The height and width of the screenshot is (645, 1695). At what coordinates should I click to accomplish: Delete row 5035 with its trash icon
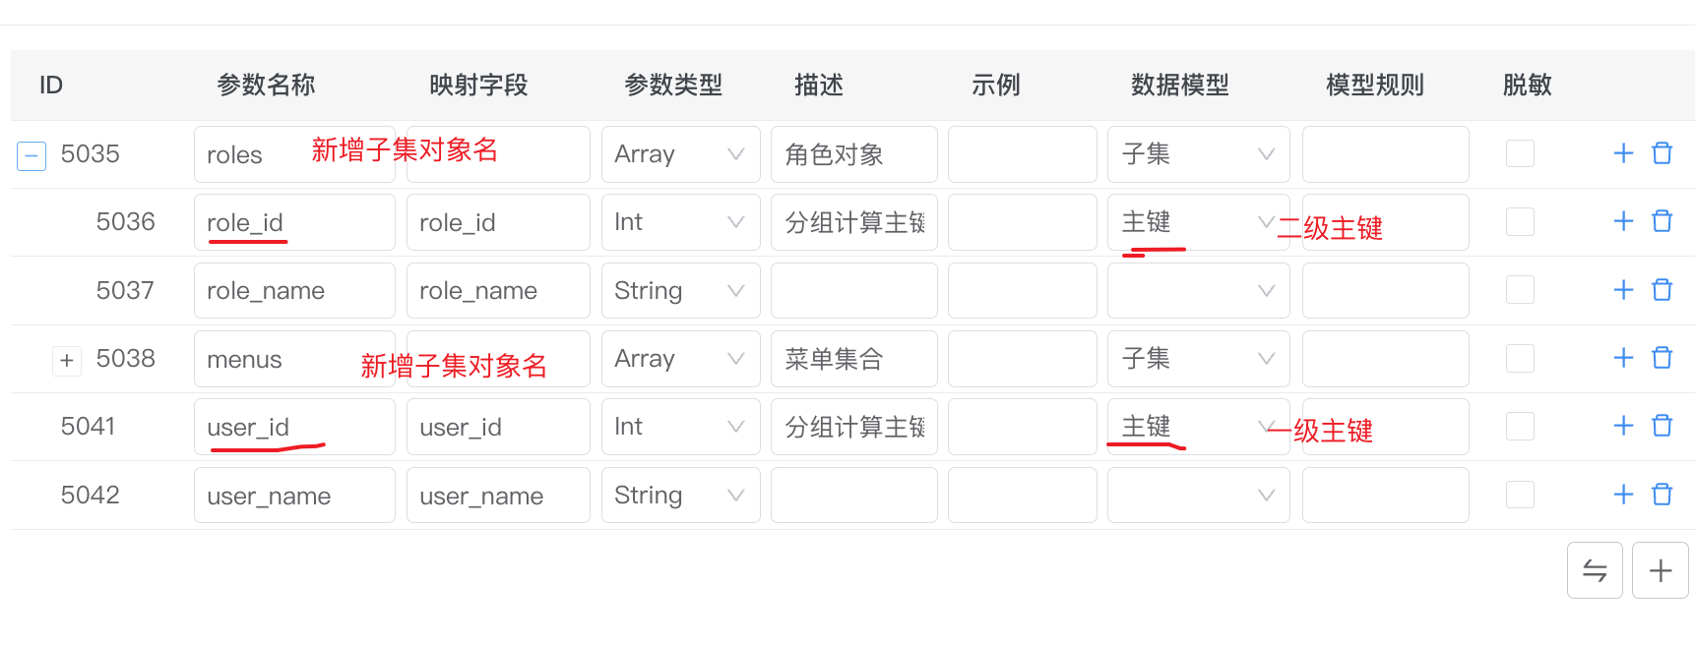tap(1662, 153)
